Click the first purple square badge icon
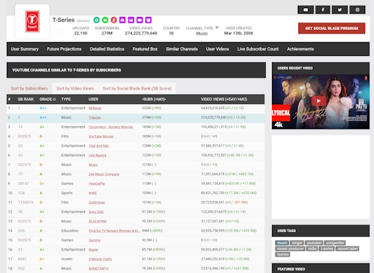The height and width of the screenshot is (273, 374). 122,20
